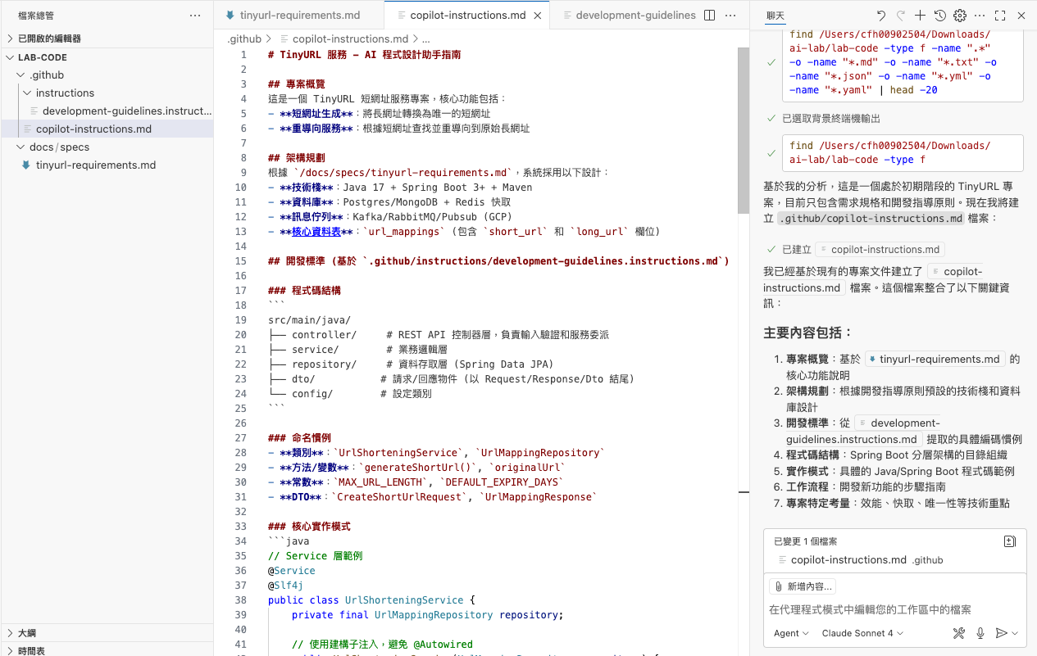The width and height of the screenshot is (1037, 656).
Task: Close the copilot-instructions.md tab
Action: pyautogui.click(x=537, y=16)
